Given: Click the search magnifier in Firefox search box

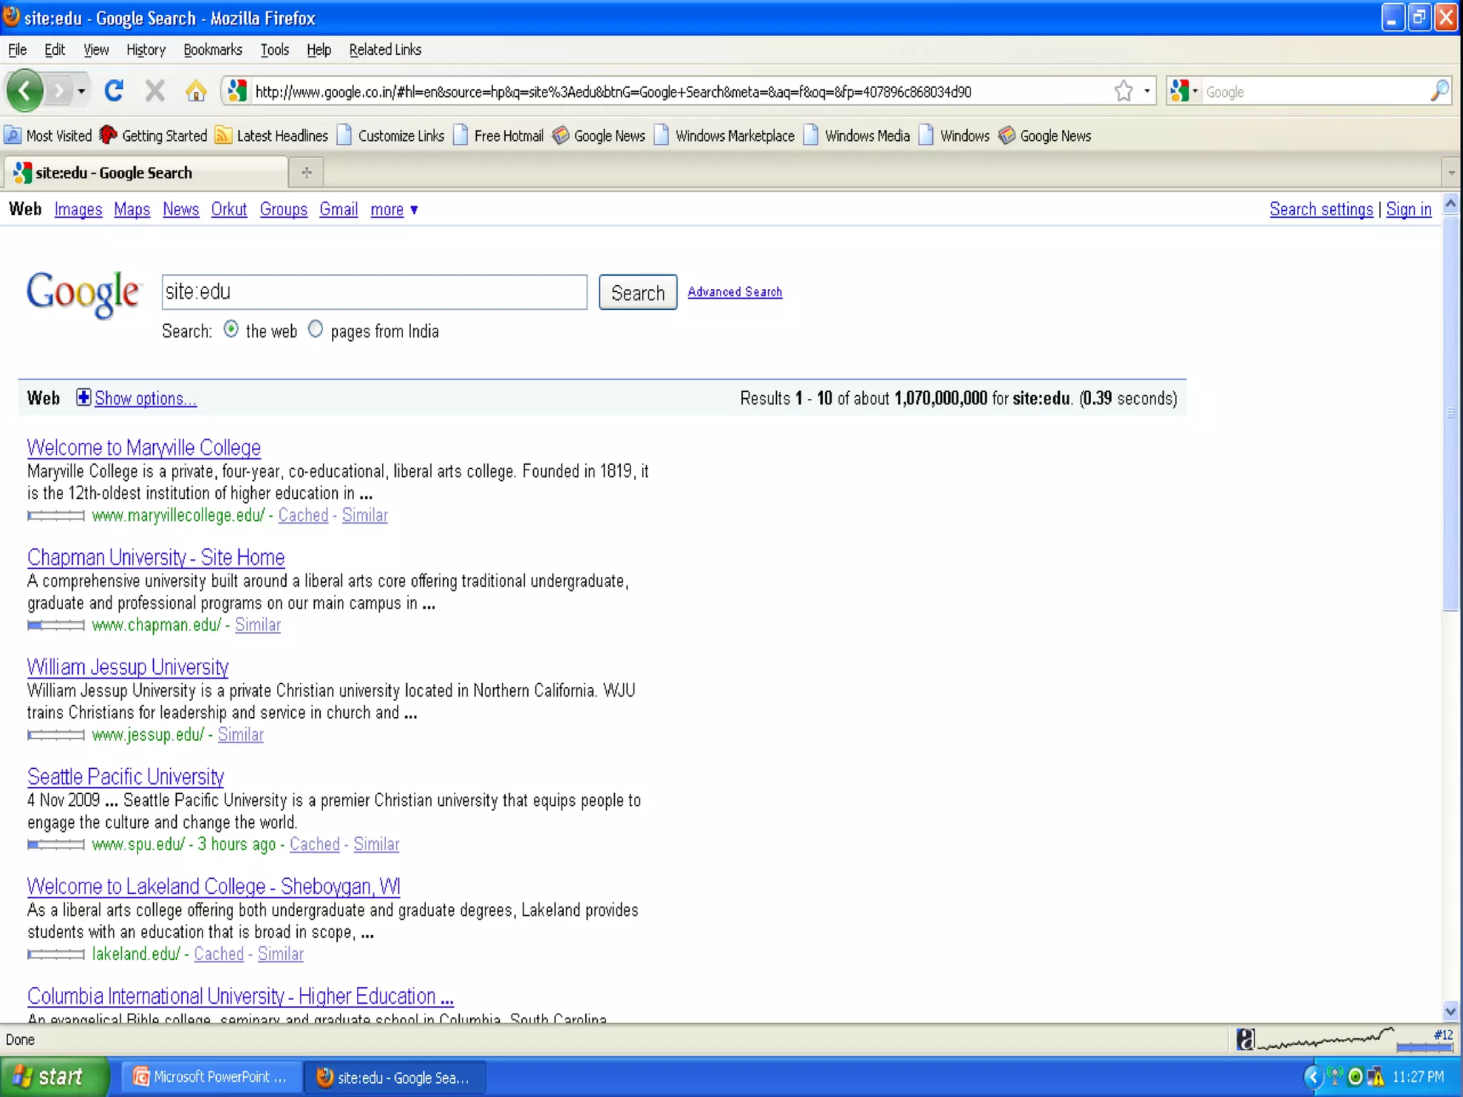Looking at the screenshot, I should (x=1439, y=91).
